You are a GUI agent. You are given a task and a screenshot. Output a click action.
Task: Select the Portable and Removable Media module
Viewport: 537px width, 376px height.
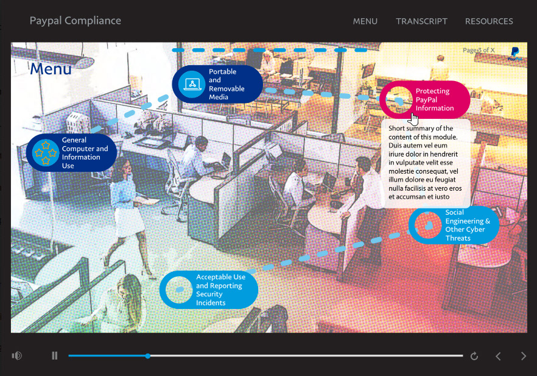pyautogui.click(x=217, y=84)
